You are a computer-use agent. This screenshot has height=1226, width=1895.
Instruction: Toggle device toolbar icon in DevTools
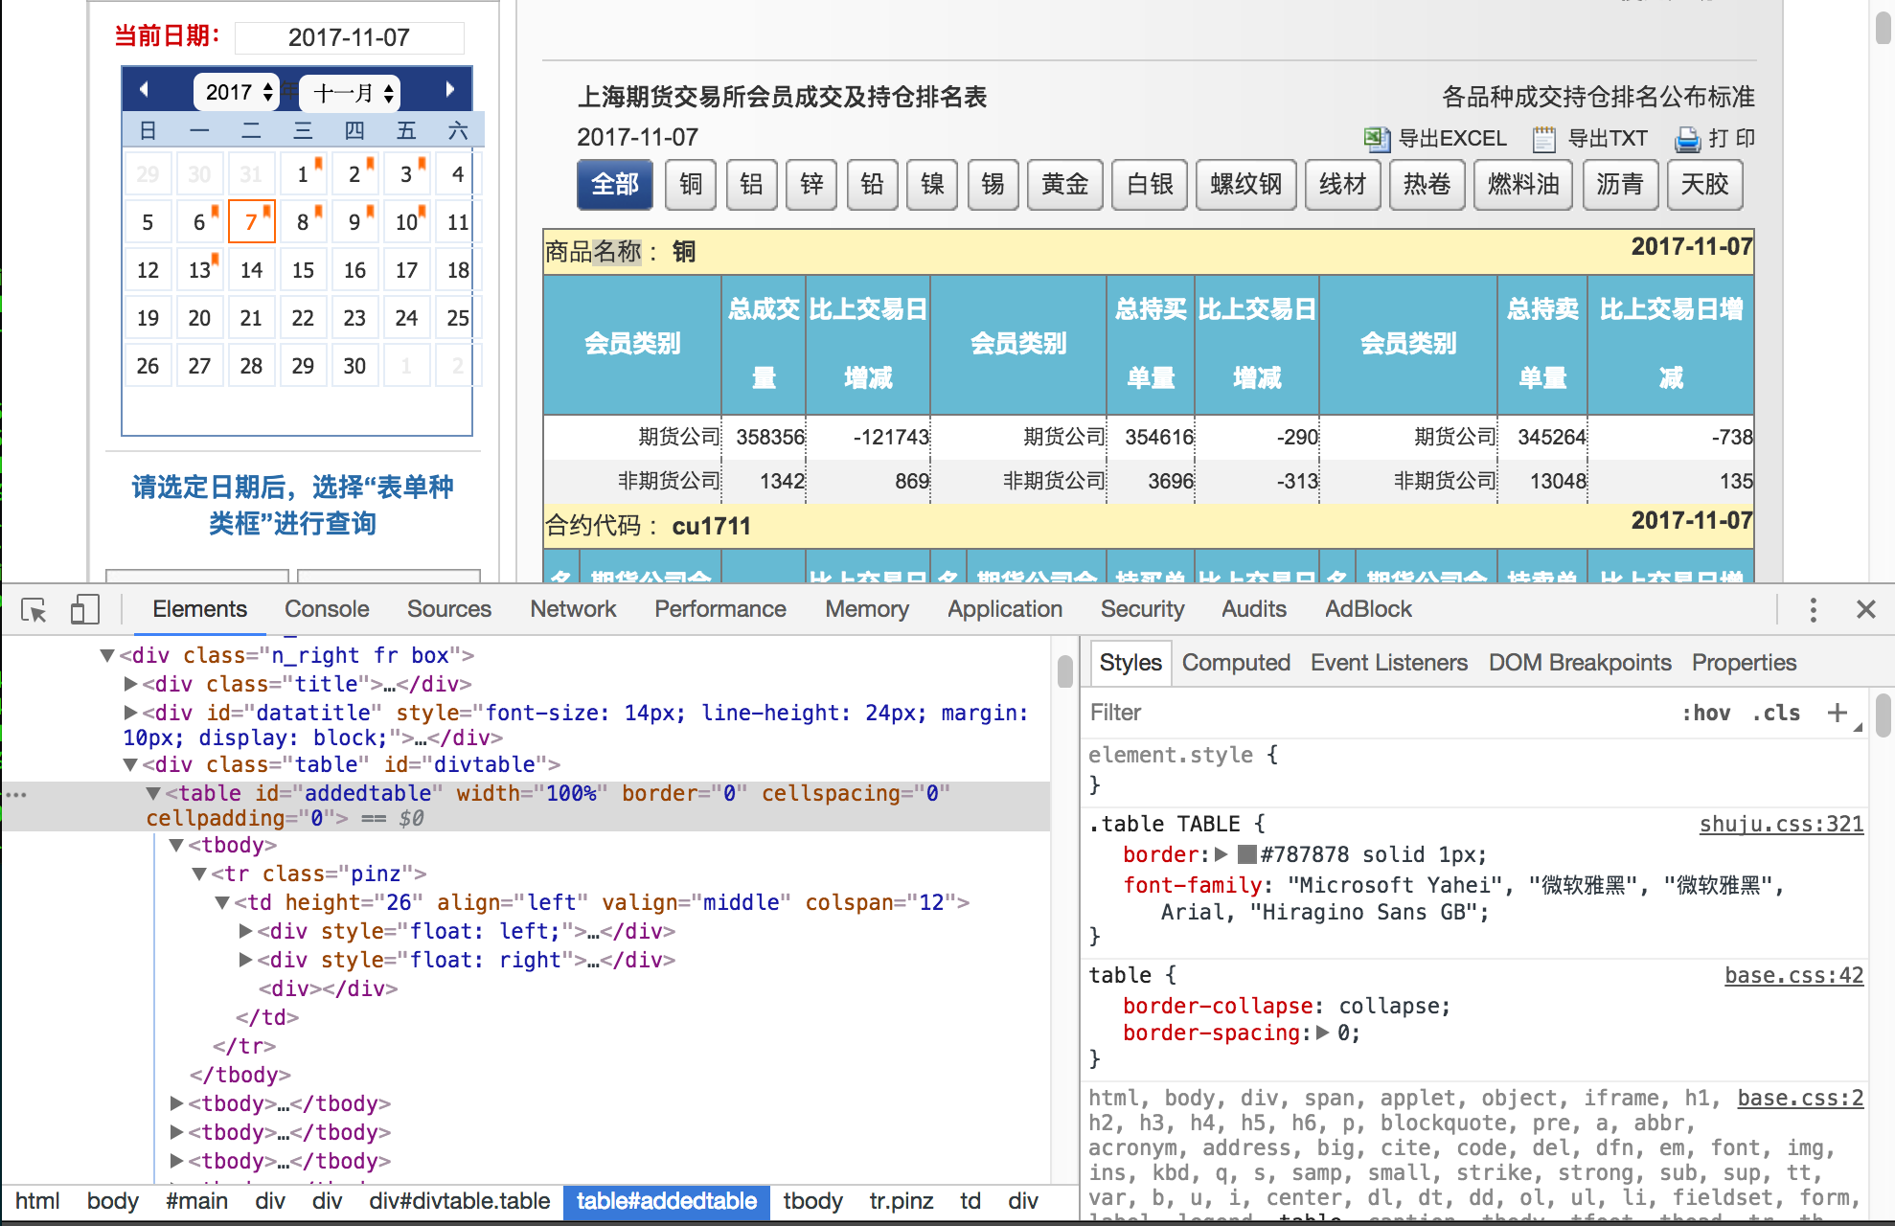click(x=84, y=609)
